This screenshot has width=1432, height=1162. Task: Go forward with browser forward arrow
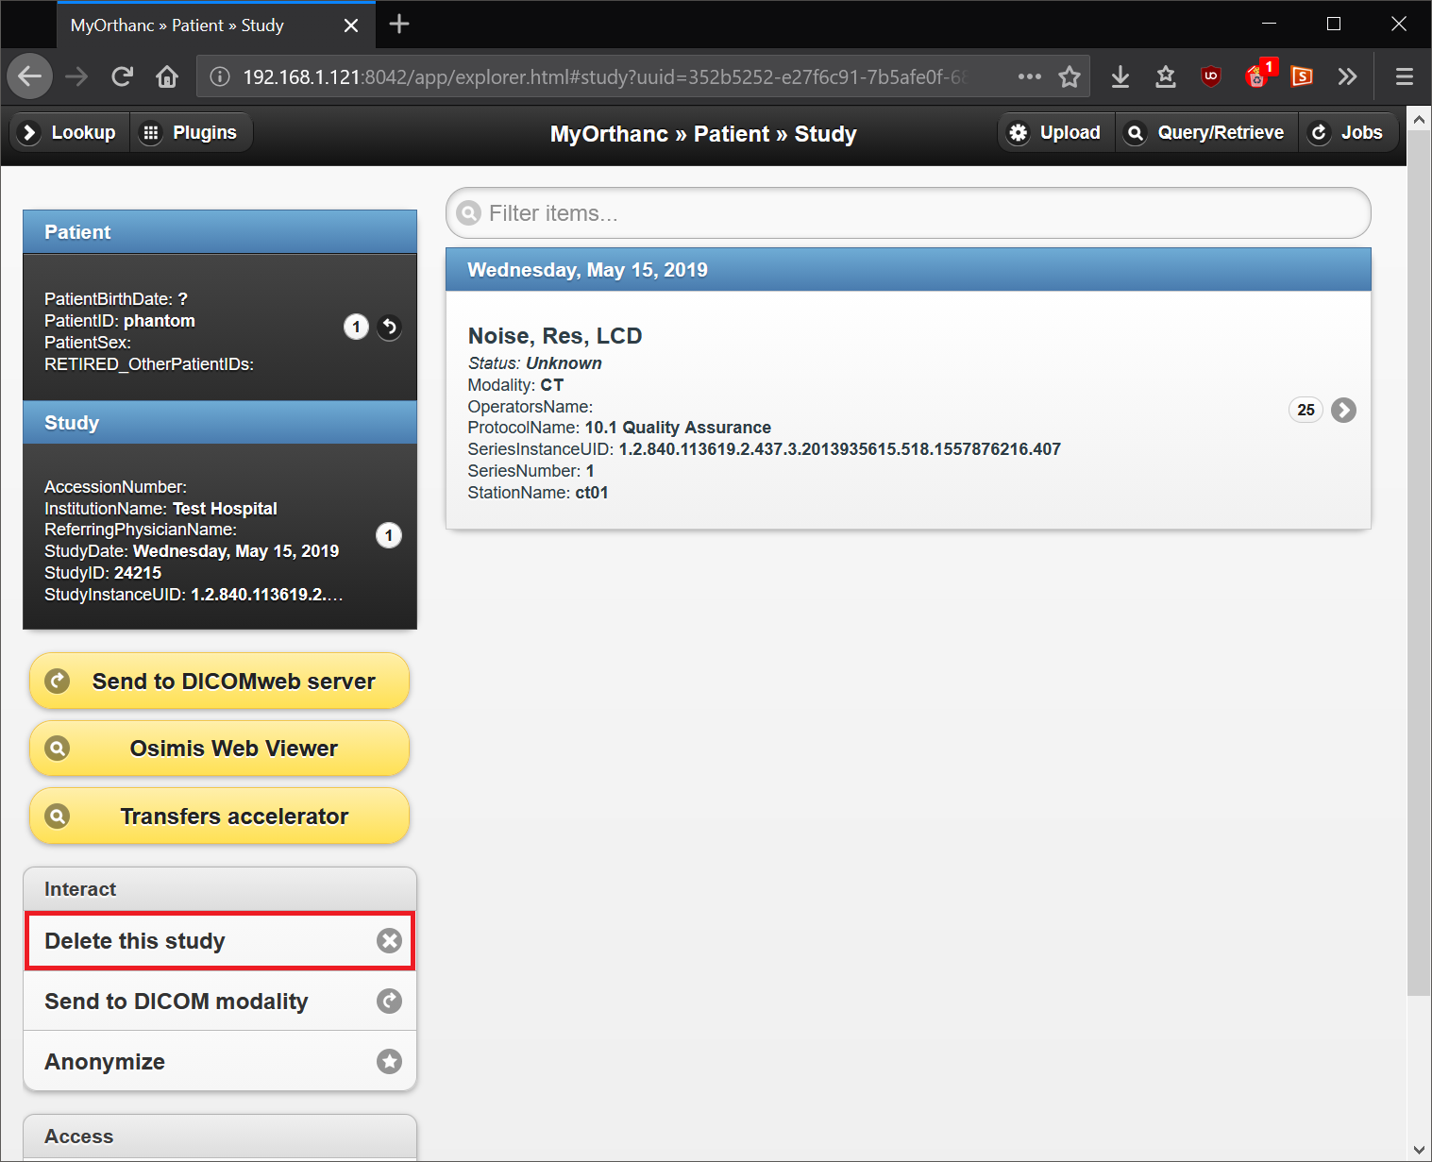click(76, 76)
